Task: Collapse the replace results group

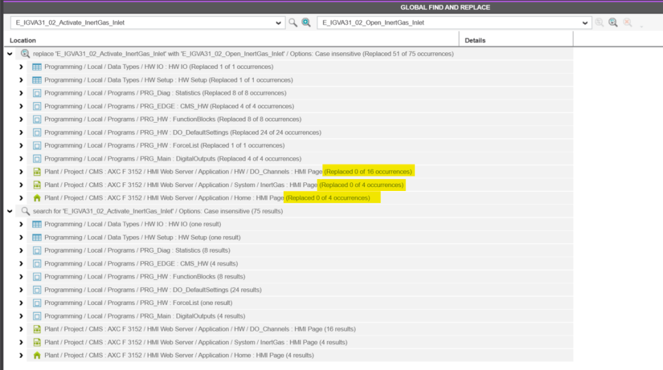Action: click(9, 54)
